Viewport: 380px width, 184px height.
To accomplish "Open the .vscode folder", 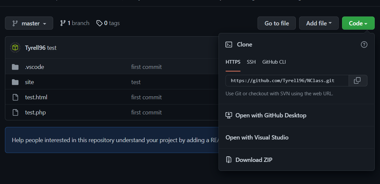I will coord(34,67).
